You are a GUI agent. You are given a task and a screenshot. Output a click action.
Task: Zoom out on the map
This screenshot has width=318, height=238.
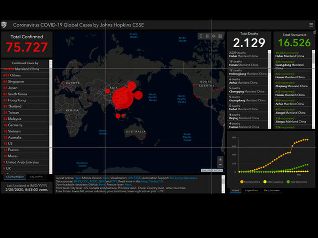coord(220,165)
